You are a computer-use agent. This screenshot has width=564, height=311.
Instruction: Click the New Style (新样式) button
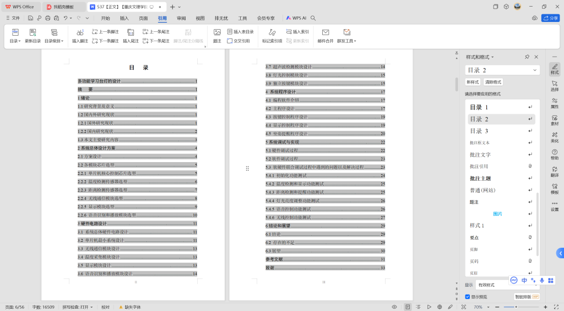pyautogui.click(x=473, y=82)
